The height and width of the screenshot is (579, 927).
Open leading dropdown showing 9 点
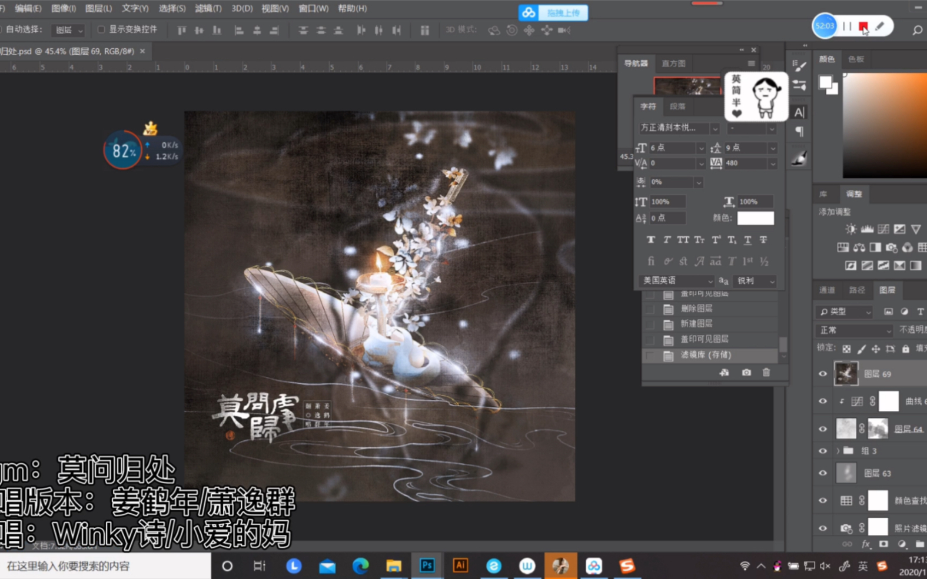[773, 148]
